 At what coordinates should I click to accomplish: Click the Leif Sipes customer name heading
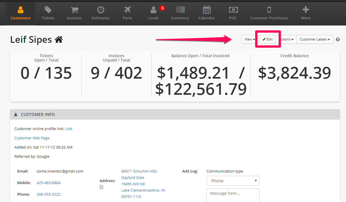(x=31, y=40)
